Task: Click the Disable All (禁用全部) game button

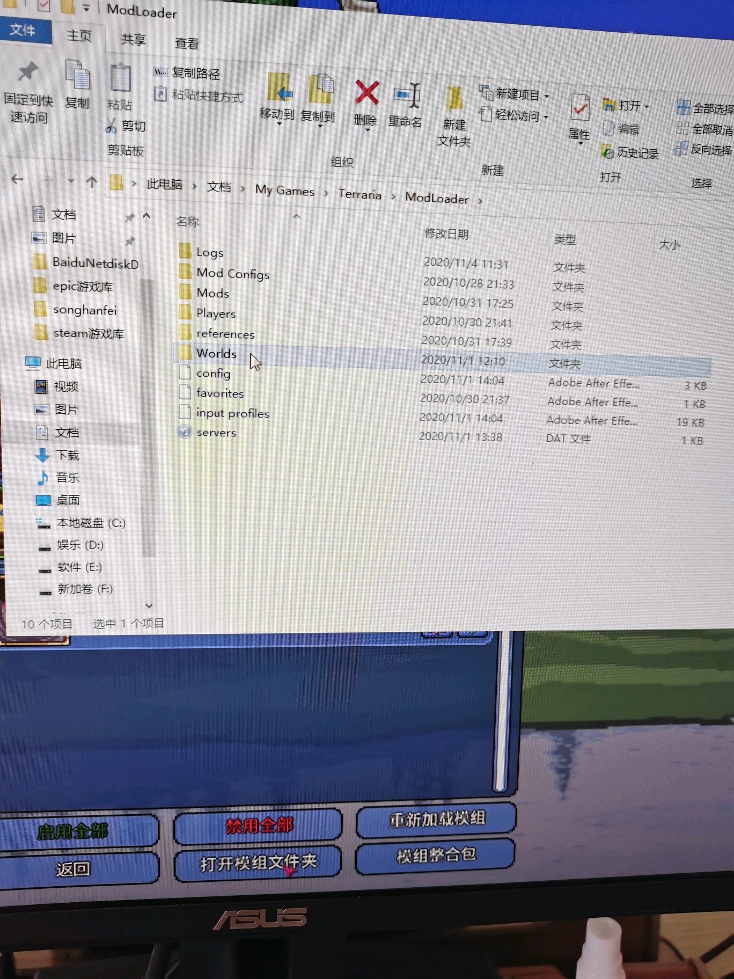Action: pyautogui.click(x=259, y=825)
